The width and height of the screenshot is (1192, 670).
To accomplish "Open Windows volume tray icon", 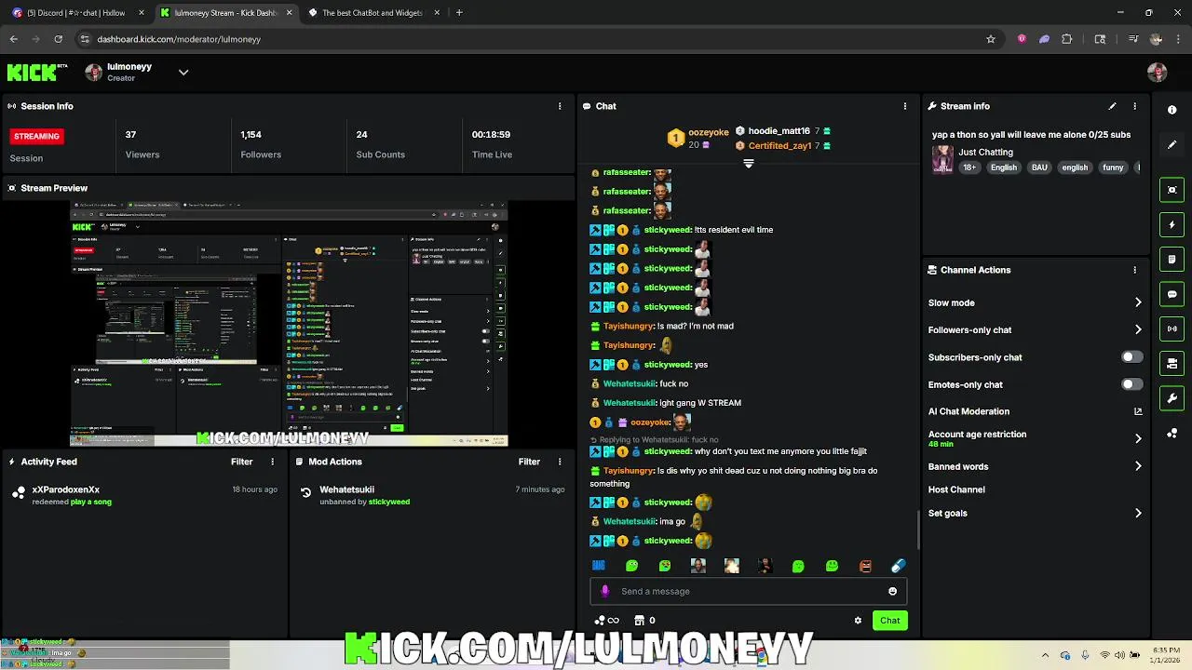I will tap(1120, 654).
